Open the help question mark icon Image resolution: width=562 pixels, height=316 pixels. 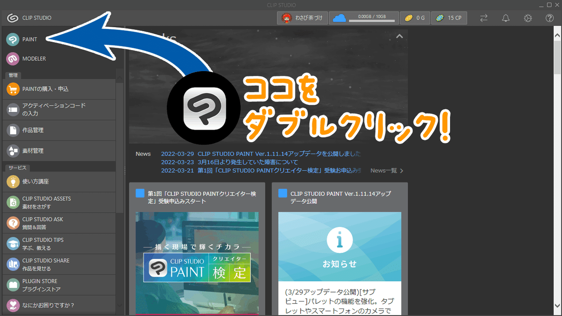pos(550,18)
